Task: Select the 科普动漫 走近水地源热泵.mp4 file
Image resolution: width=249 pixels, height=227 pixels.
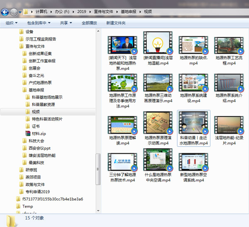Action: coord(193,126)
